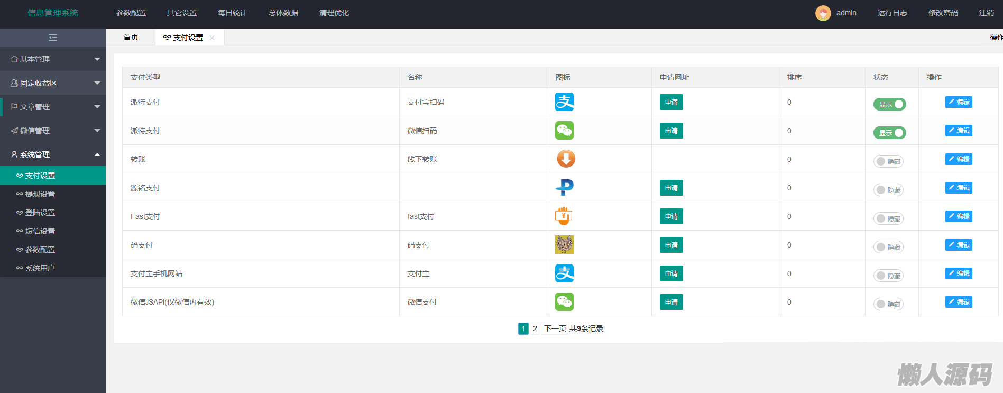1003x393 pixels.
Task: Open the 每日统计 top menu item
Action: [x=232, y=13]
